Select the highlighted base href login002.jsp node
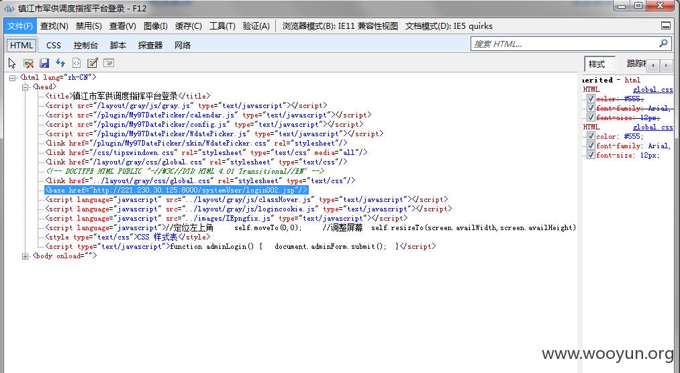This screenshot has width=680, height=373. tap(177, 190)
